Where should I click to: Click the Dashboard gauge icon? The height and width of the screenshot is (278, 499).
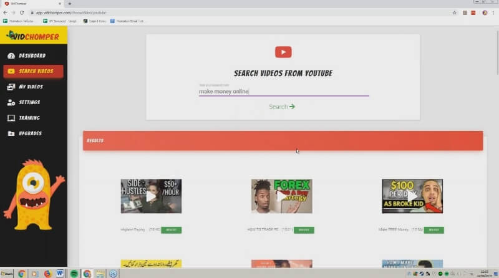click(11, 55)
